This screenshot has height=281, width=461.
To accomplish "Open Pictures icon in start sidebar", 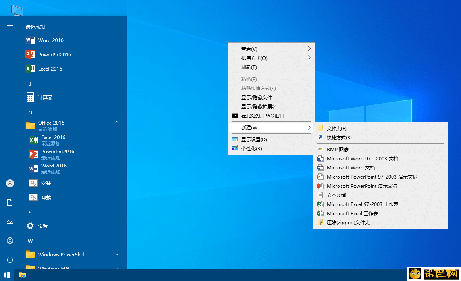I will coord(10,221).
